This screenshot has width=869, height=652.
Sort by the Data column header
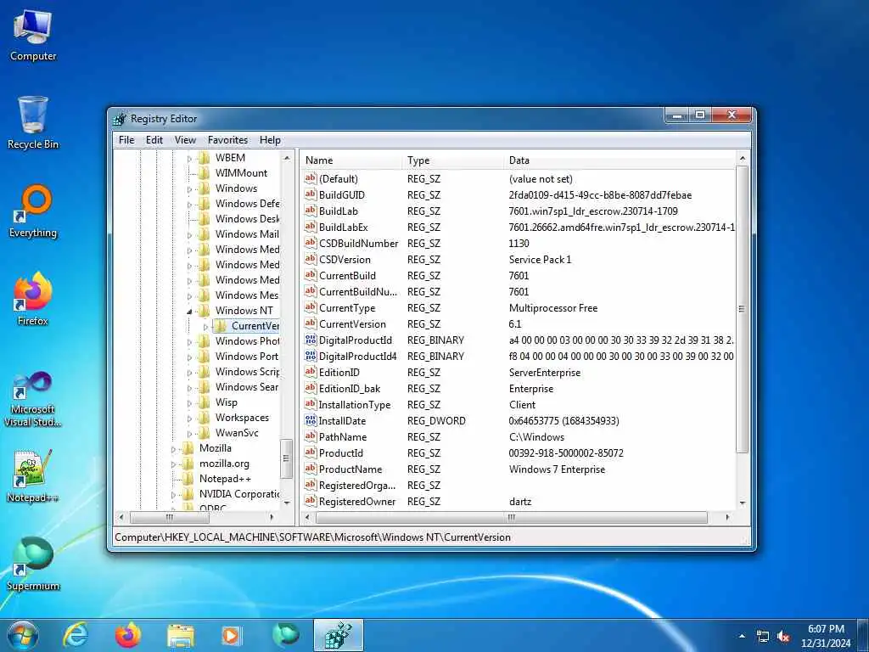[620, 160]
